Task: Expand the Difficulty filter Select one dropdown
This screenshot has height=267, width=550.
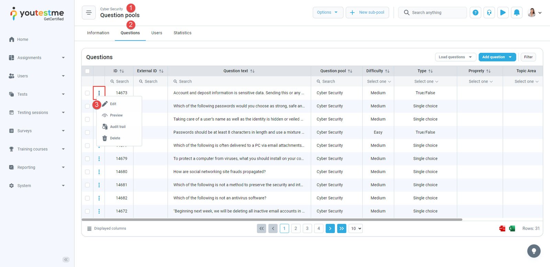Action: (378, 82)
